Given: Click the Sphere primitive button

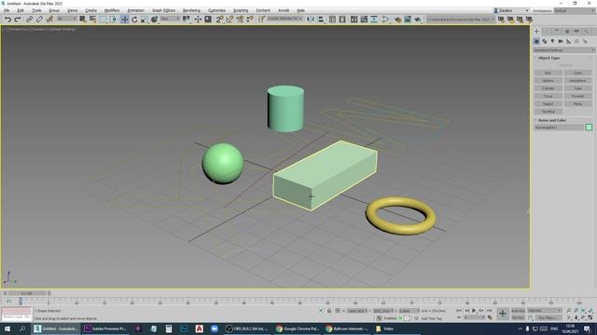Looking at the screenshot, I should click(x=548, y=81).
